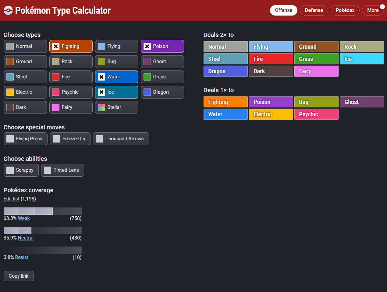Check the Rock type option
387x292 pixels.
point(71,62)
